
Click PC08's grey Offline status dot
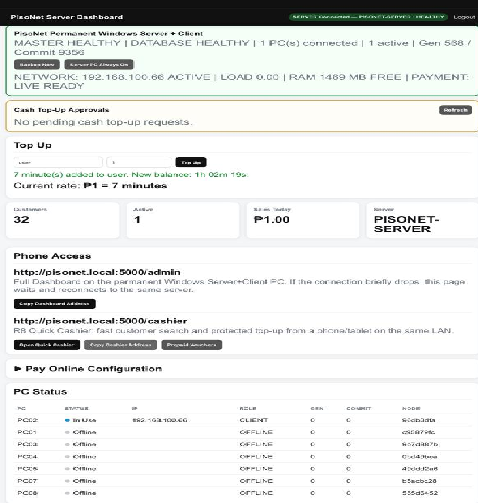point(67,493)
